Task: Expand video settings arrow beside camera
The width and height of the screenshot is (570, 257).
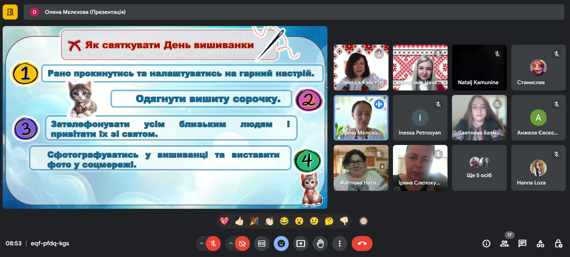Action: 231,244
